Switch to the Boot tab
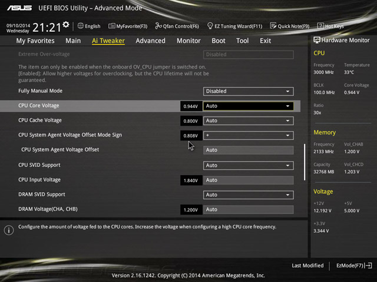377x282 pixels. pyautogui.click(x=219, y=41)
